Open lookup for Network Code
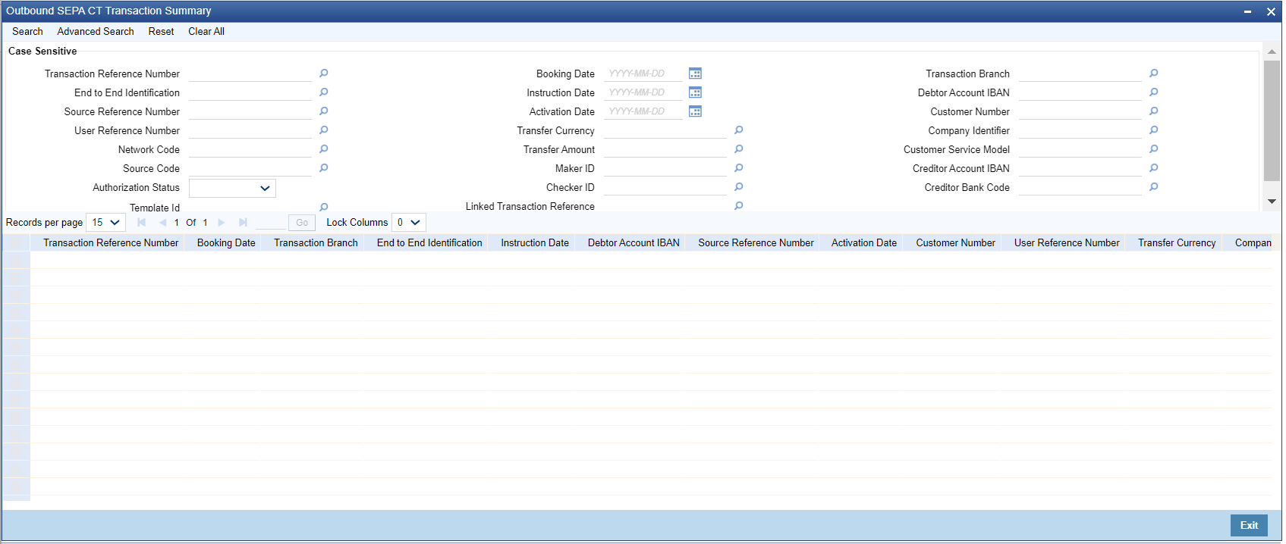 [324, 149]
